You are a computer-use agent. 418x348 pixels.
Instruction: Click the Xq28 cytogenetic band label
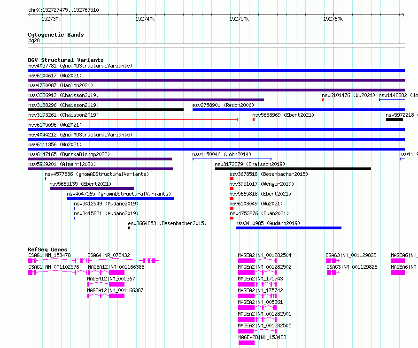(34, 40)
